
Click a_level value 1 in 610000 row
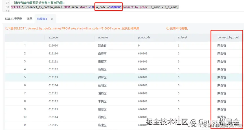(179, 46)
